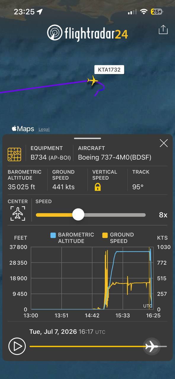Open the Legal link on the map
Screen dimensions: 175x379
click(x=44, y=129)
